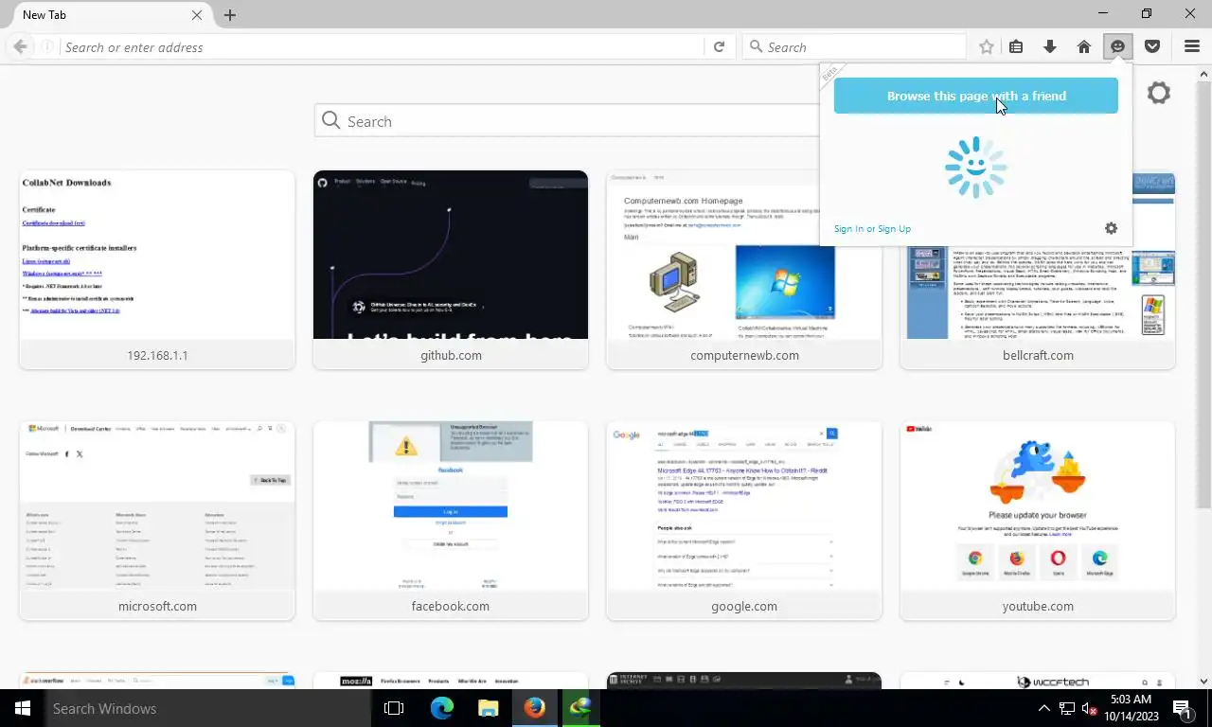Open the clock showing 5:03 AM
The image size is (1212, 727).
click(x=1130, y=708)
